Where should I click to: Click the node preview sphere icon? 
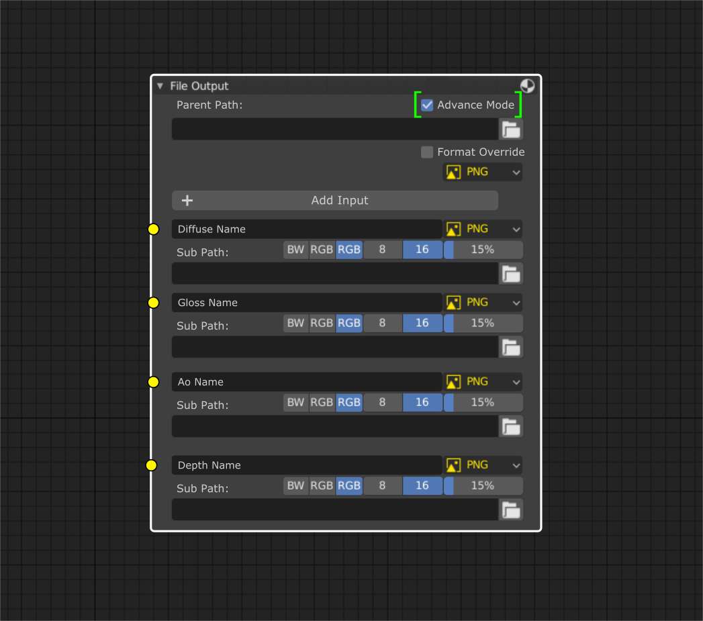(527, 86)
